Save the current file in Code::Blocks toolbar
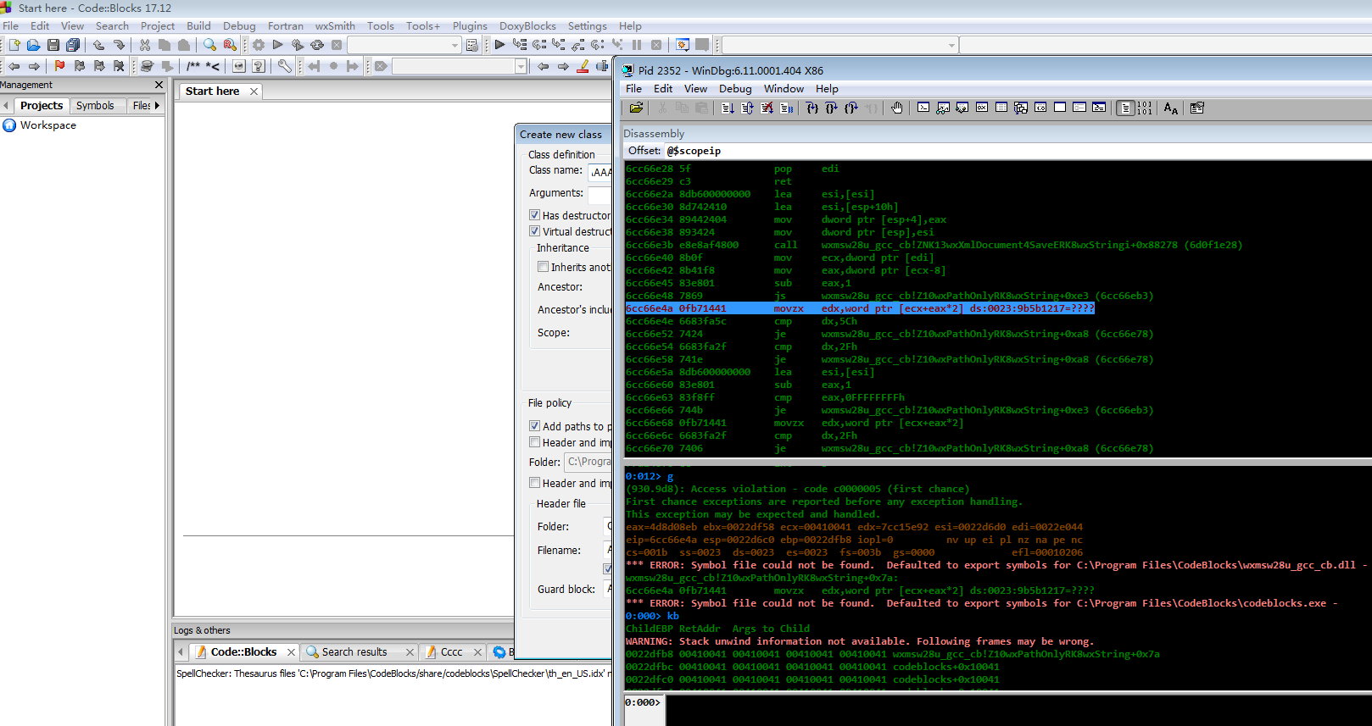The height and width of the screenshot is (726, 1372). click(x=53, y=45)
